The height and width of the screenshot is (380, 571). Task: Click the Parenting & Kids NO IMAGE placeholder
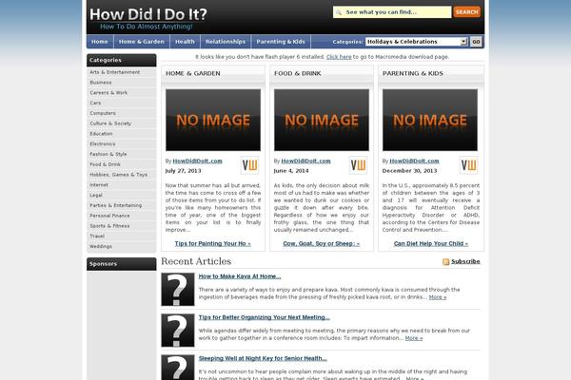tap(430, 120)
